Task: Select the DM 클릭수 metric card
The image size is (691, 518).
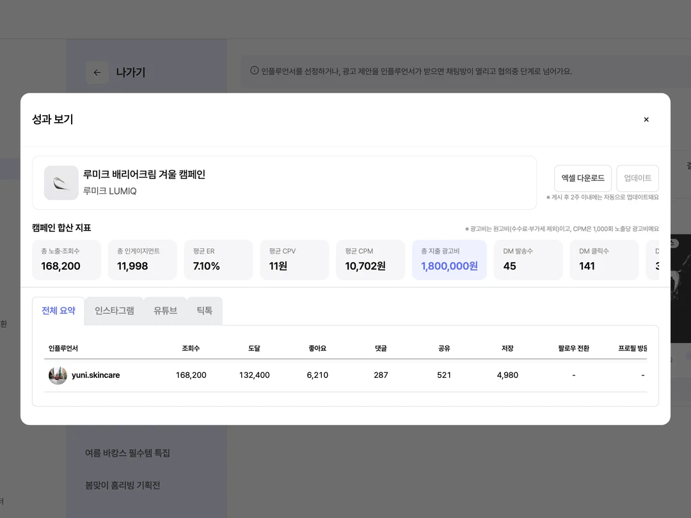Action: coord(604,260)
